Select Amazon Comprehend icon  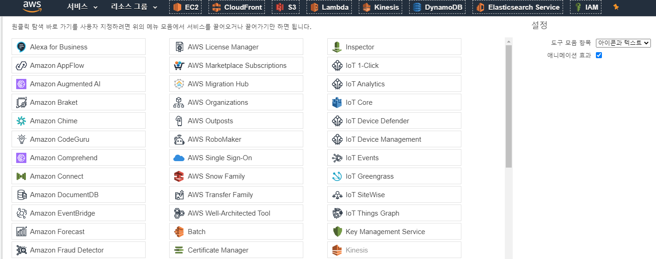click(21, 157)
